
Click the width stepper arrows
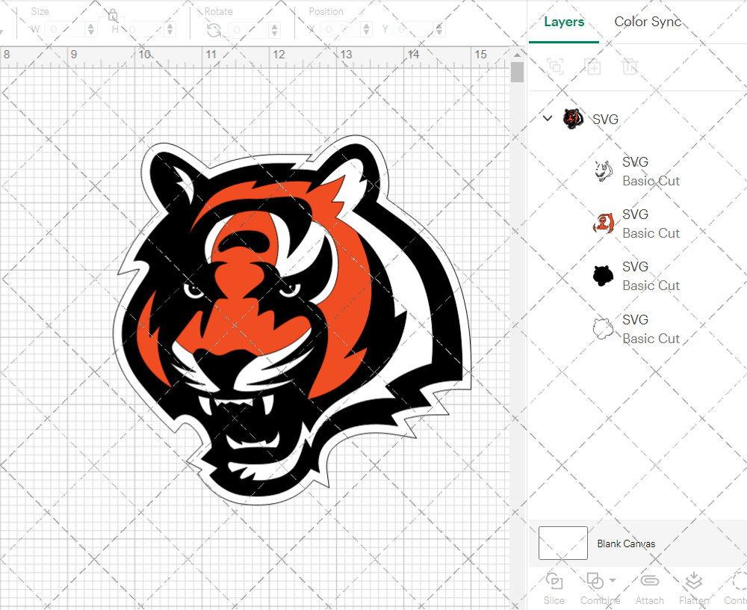pyautogui.click(x=91, y=30)
